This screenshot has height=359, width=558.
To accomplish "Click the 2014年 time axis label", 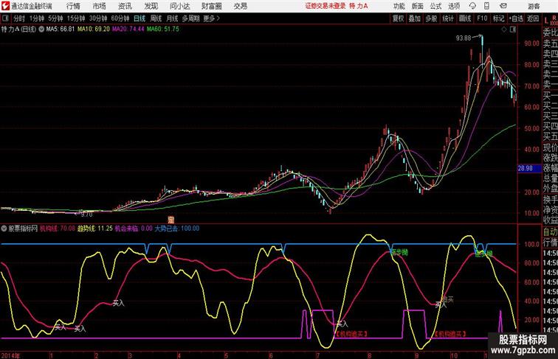I will click(x=10, y=355).
